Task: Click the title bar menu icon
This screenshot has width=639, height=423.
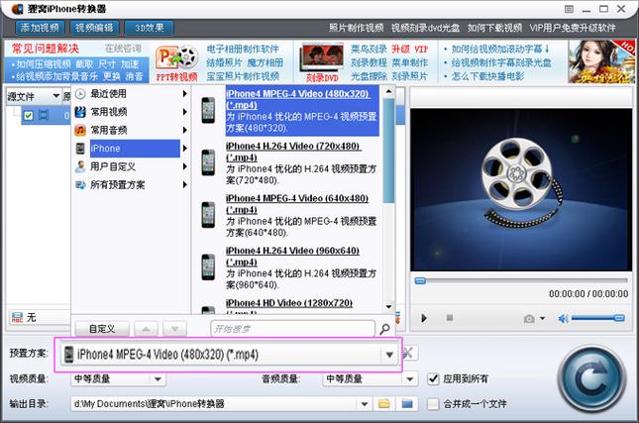Action: coord(569,9)
